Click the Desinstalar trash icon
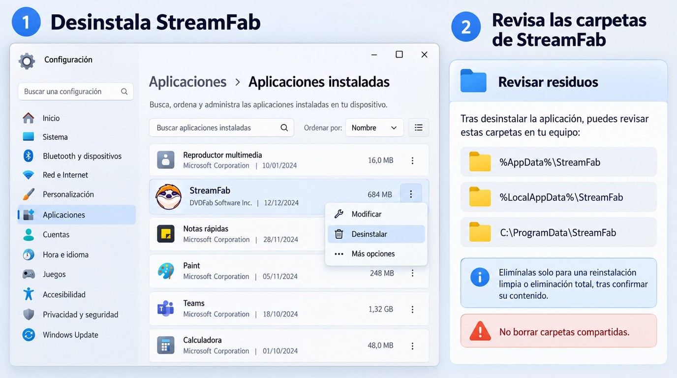 [339, 234]
